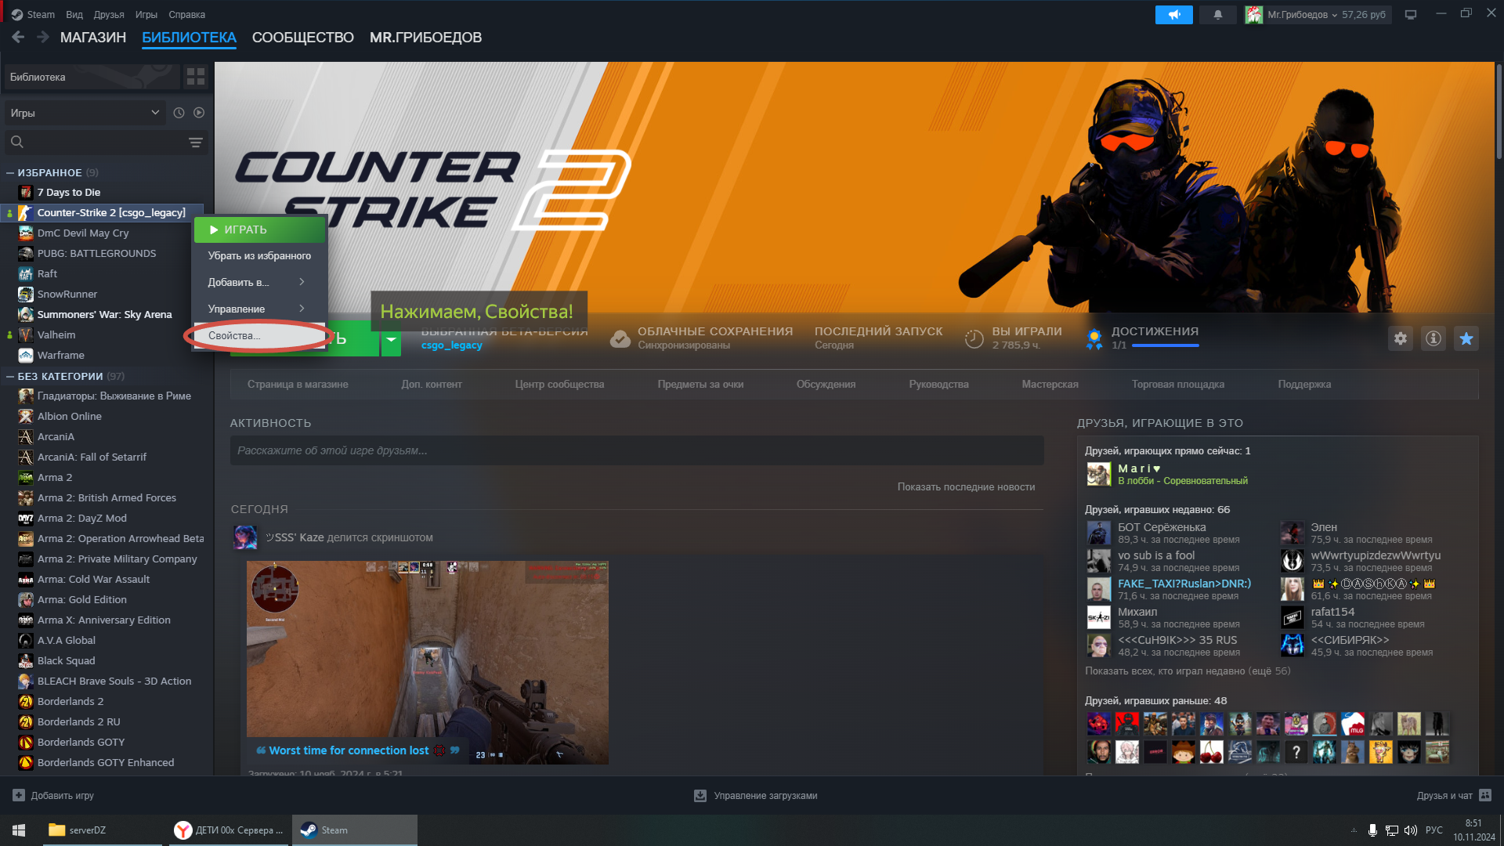Open game settings gear icon
This screenshot has height=846, width=1504.
point(1401,338)
